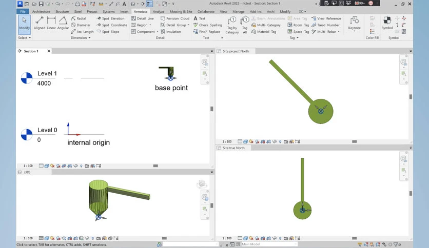
Task: Close the Section 1 view tab
Action: click(49, 51)
